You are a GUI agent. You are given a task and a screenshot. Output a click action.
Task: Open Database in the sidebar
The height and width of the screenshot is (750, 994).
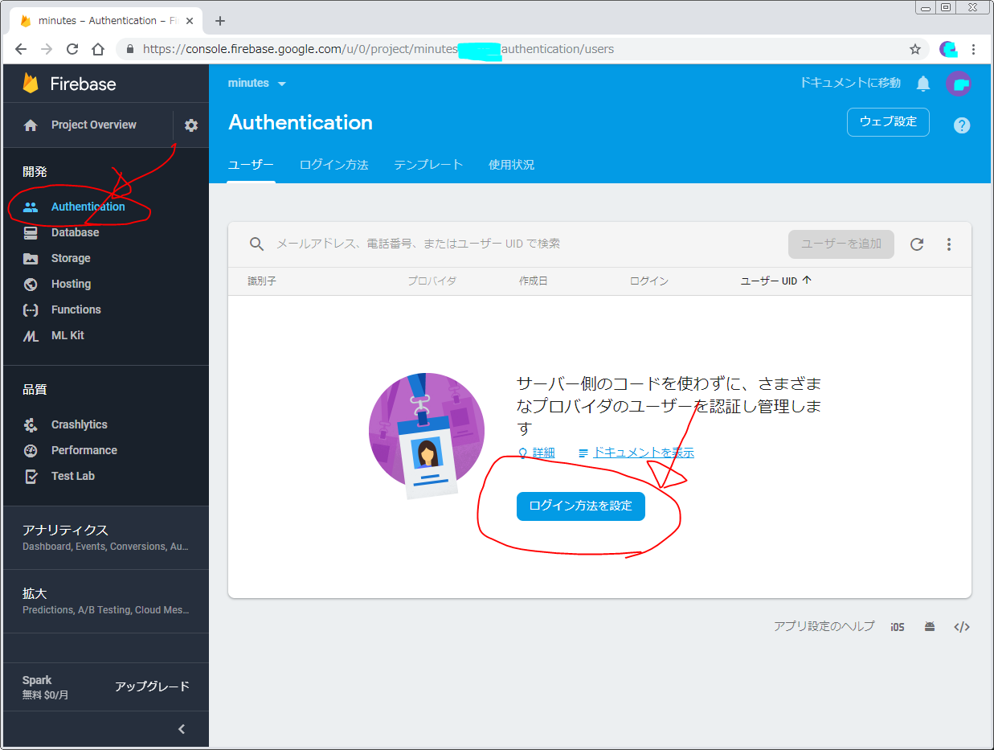[75, 232]
